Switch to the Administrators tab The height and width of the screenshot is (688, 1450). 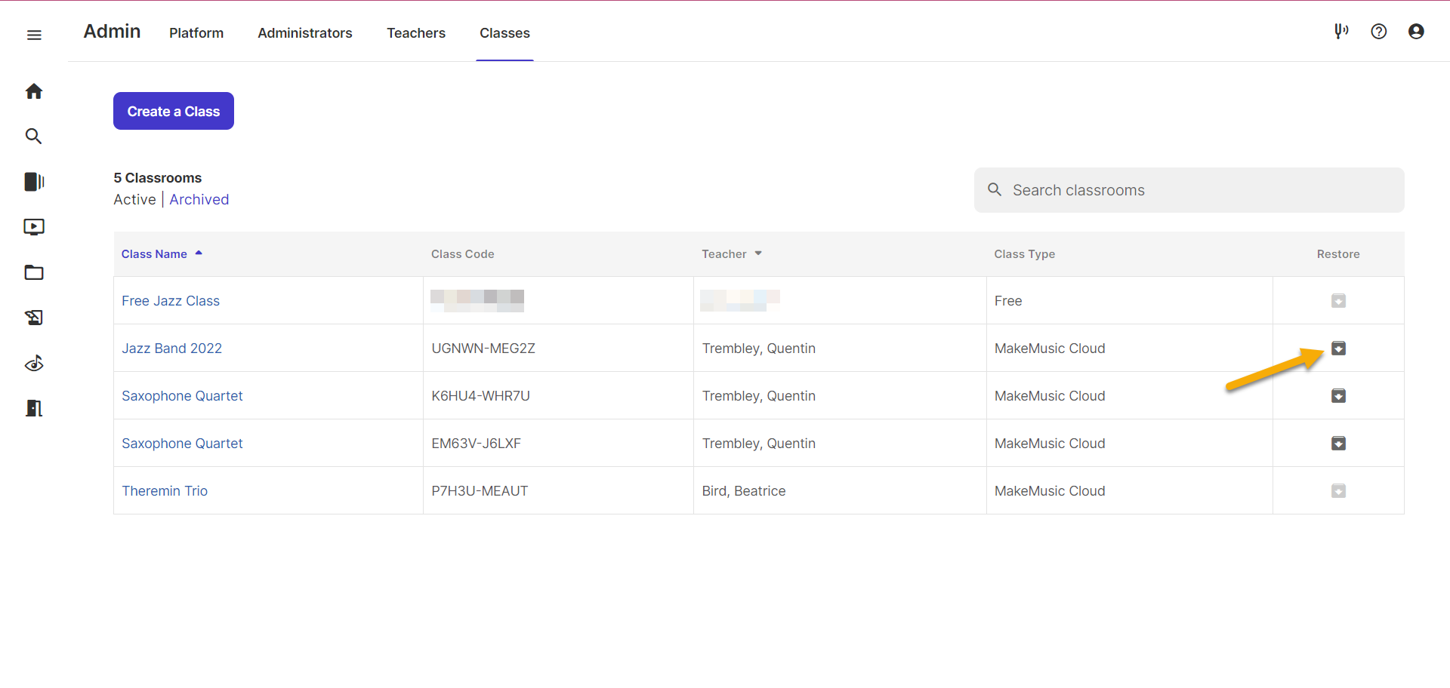point(305,33)
